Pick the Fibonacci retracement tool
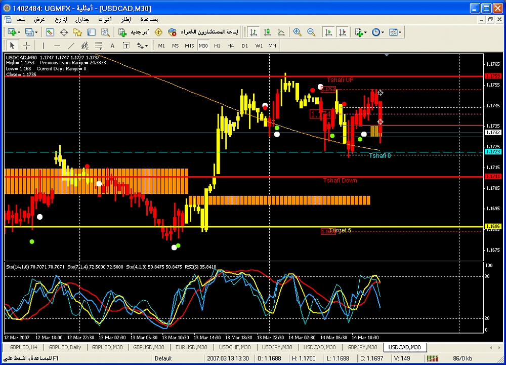The image size is (506, 365). pyautogui.click(x=99, y=46)
